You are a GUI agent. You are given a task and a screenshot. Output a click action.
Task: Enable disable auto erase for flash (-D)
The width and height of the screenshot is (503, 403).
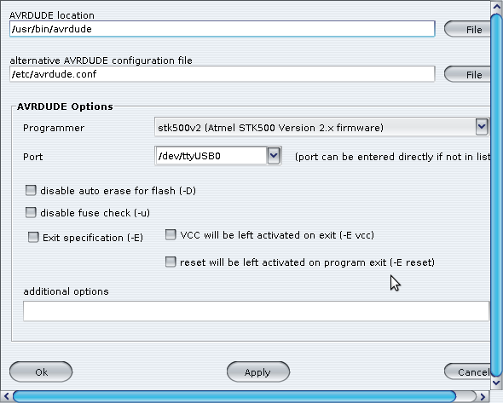(31, 190)
